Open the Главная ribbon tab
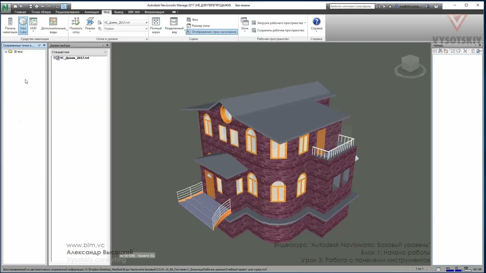The image size is (486, 273). pos(20,12)
